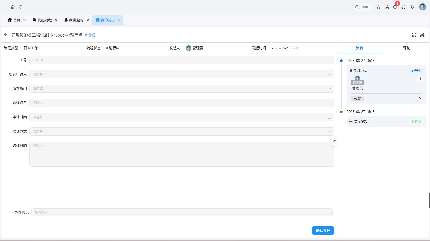Click the 办理节点 stamp icon
Viewport: 430px width, 241px height.
pos(351,70)
